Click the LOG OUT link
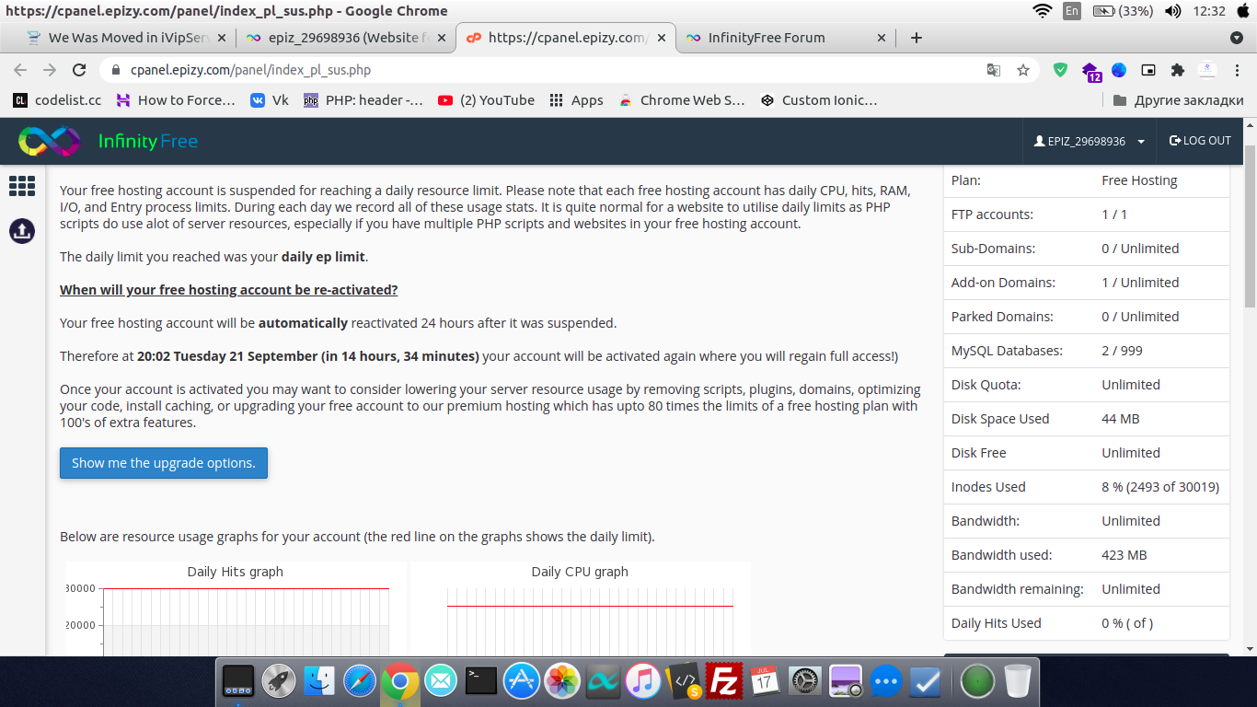 coord(1200,141)
